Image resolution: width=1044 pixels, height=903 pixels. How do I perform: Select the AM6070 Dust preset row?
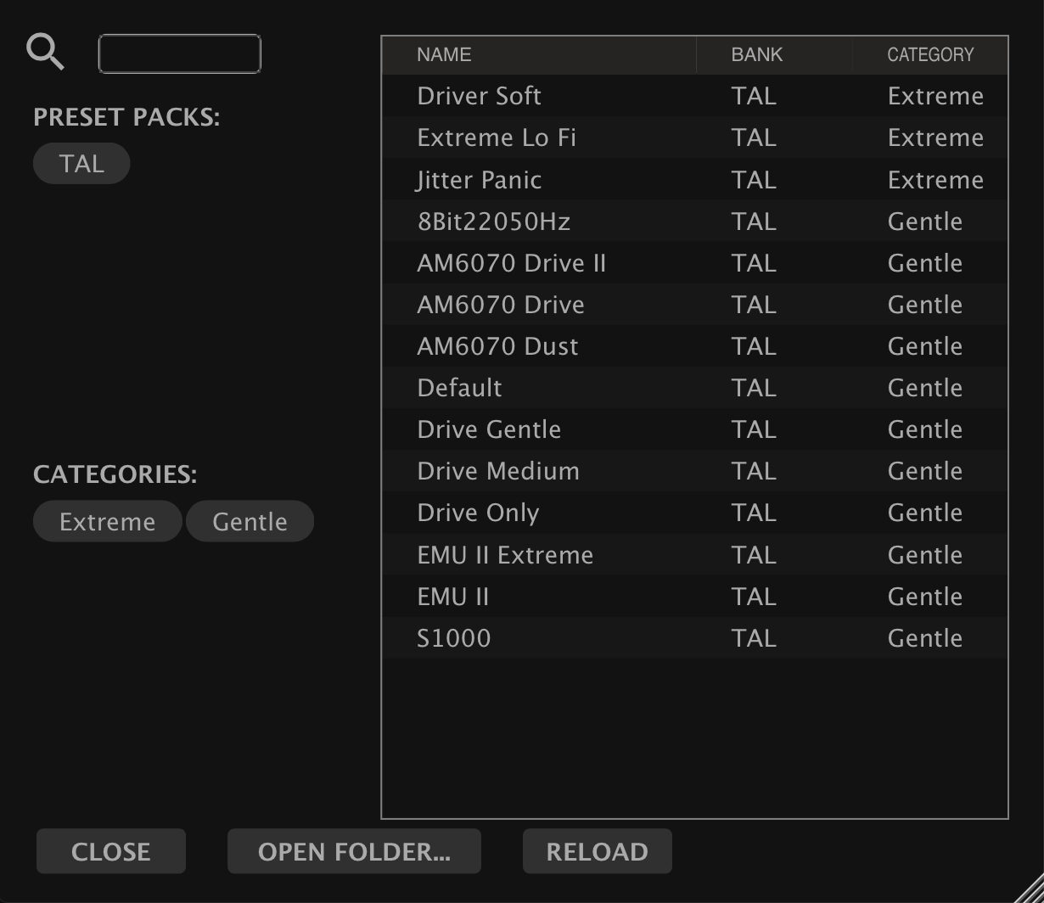[x=498, y=346]
